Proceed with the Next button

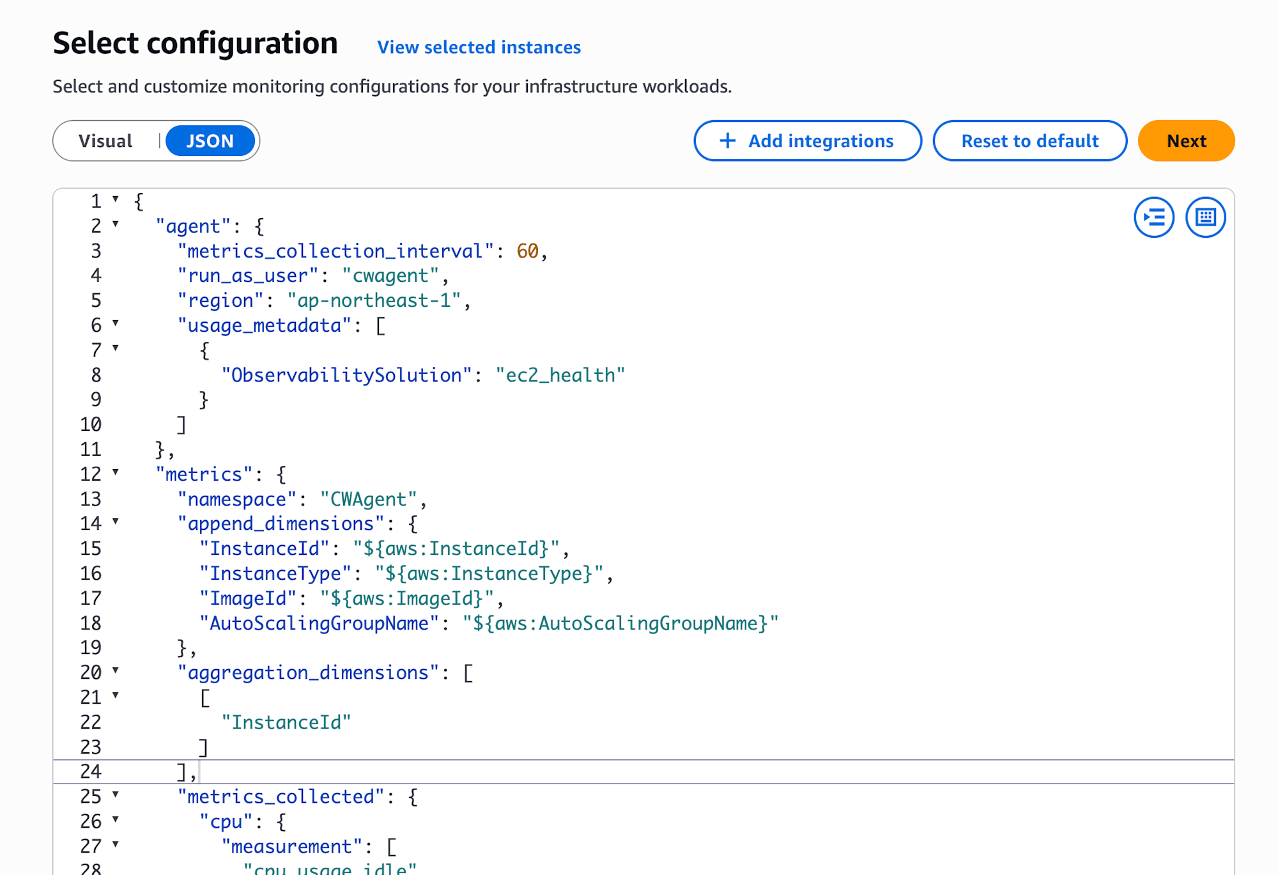(1186, 141)
